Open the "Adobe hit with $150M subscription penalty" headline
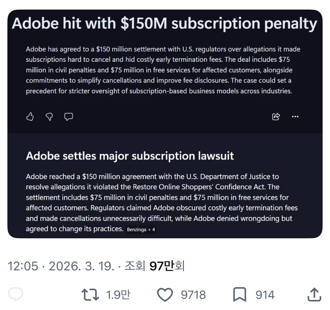The width and height of the screenshot is (330, 310). [164, 24]
